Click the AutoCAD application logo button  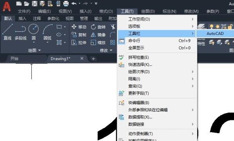click(7, 6)
